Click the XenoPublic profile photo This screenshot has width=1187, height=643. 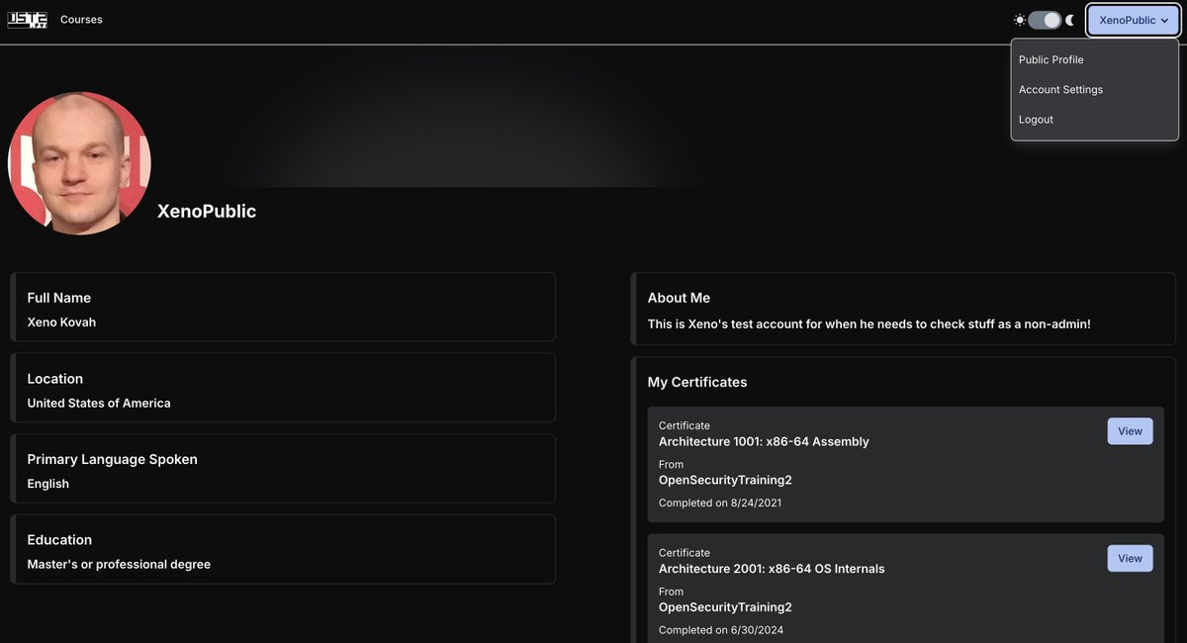(79, 163)
